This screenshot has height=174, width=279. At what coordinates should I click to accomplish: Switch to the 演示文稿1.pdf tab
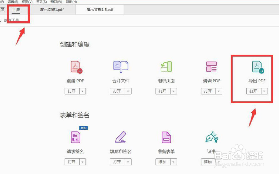tap(52, 10)
